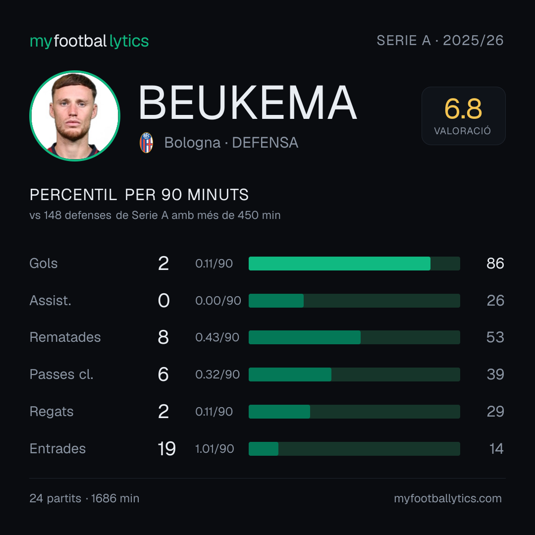Click the Bologna club crest icon
This screenshot has height=535, width=535.
point(146,143)
